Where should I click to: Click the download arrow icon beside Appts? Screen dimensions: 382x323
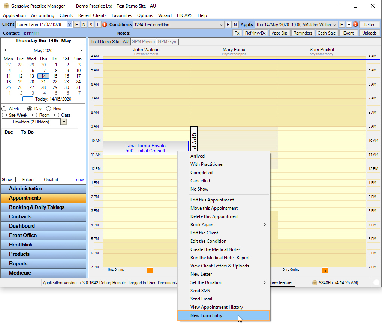pyautogui.click(x=349, y=25)
